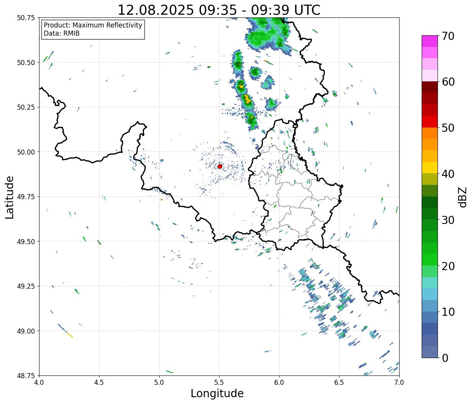The width and height of the screenshot is (472, 403).
Task: Click the 50.50 latitude tick label
Action: 26,62
